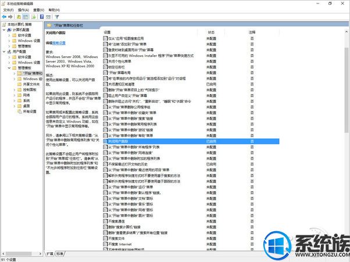350x262 pixels.
Task: Sort by the 注释 column header
Action: point(252,33)
